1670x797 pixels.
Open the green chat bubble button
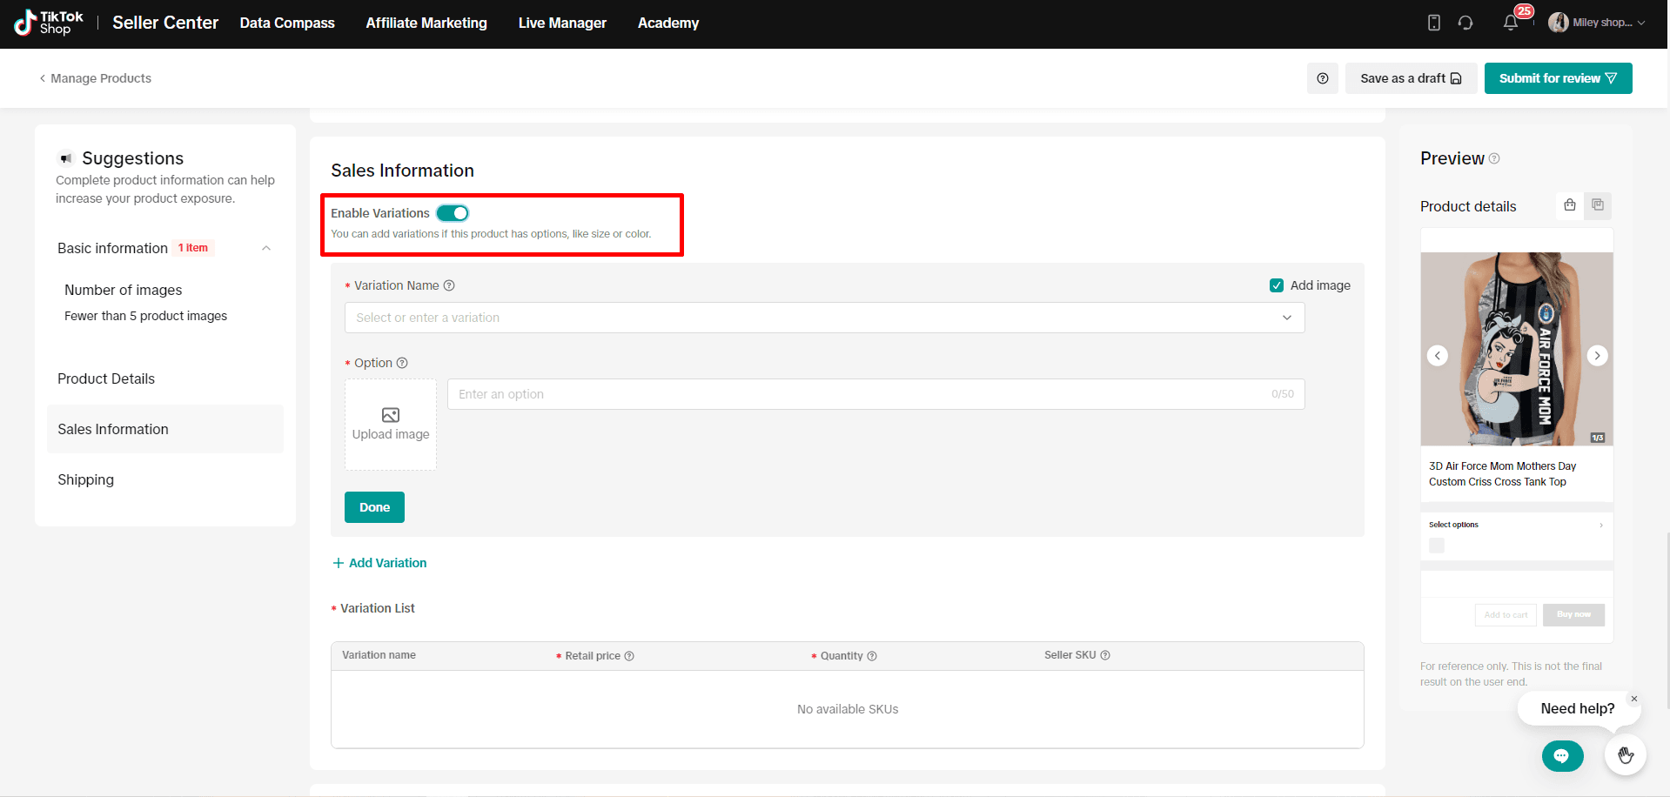(1562, 755)
